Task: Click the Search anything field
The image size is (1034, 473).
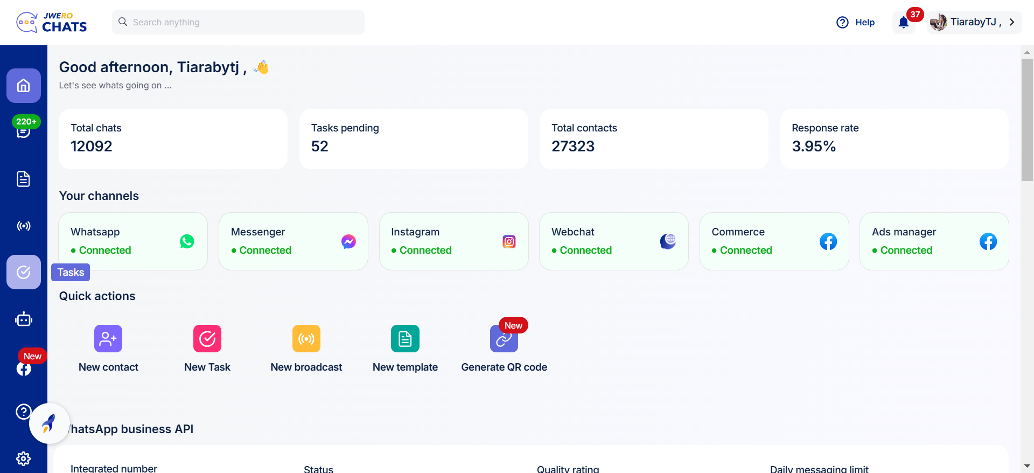Action: 238,22
